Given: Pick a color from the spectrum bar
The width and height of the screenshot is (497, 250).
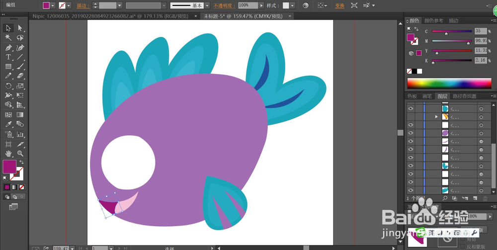Looking at the screenshot, I should pyautogui.click(x=449, y=83).
